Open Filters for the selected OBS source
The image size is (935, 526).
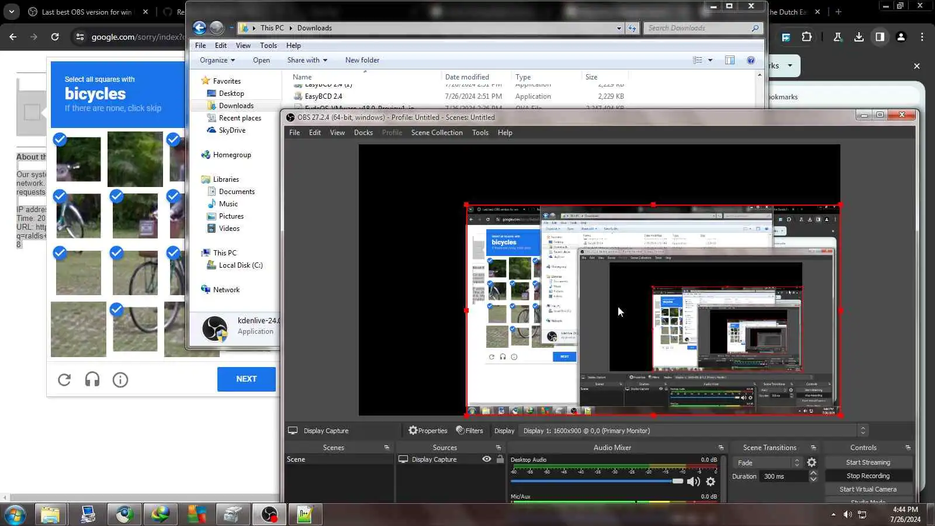tap(470, 431)
